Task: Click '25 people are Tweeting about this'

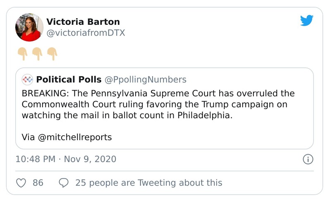Action: pos(148,182)
